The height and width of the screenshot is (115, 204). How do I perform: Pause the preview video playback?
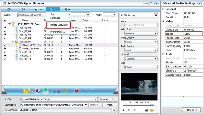(129, 110)
